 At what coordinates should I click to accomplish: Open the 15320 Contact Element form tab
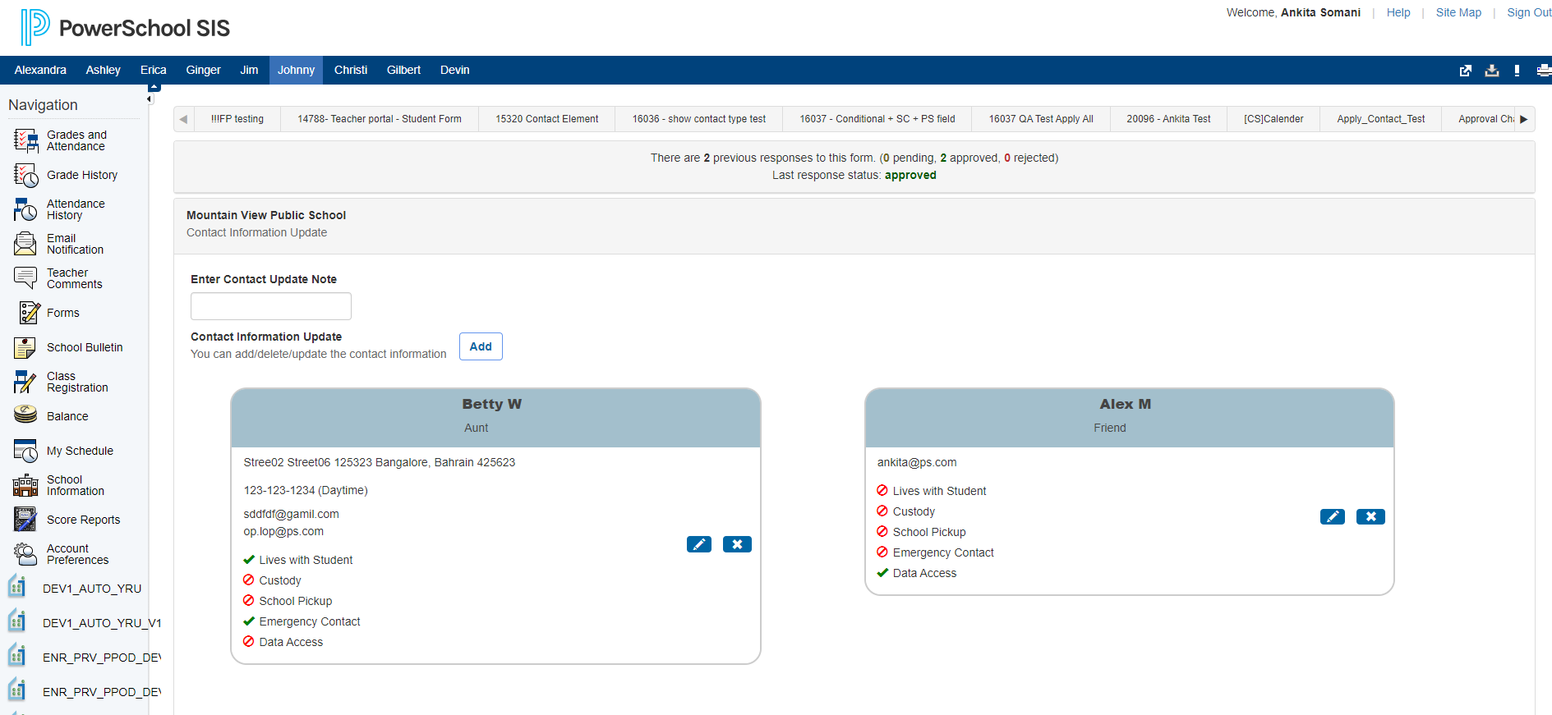546,119
